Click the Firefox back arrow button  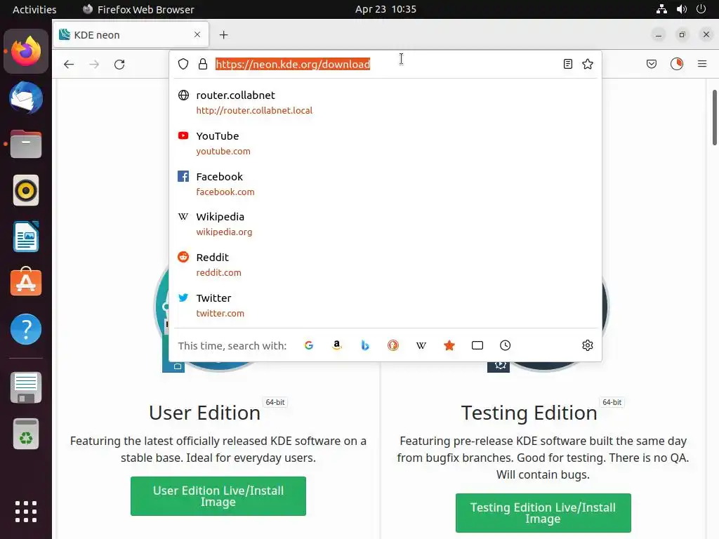[x=69, y=64]
